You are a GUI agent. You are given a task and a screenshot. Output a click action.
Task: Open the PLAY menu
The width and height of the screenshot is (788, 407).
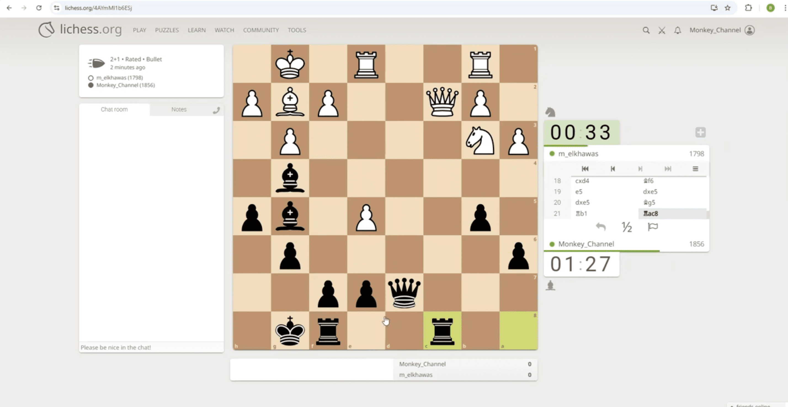[x=139, y=30]
